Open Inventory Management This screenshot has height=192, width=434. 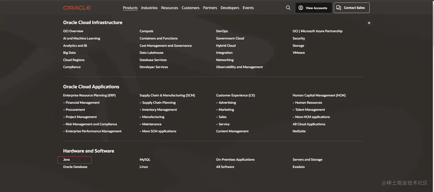(158, 110)
